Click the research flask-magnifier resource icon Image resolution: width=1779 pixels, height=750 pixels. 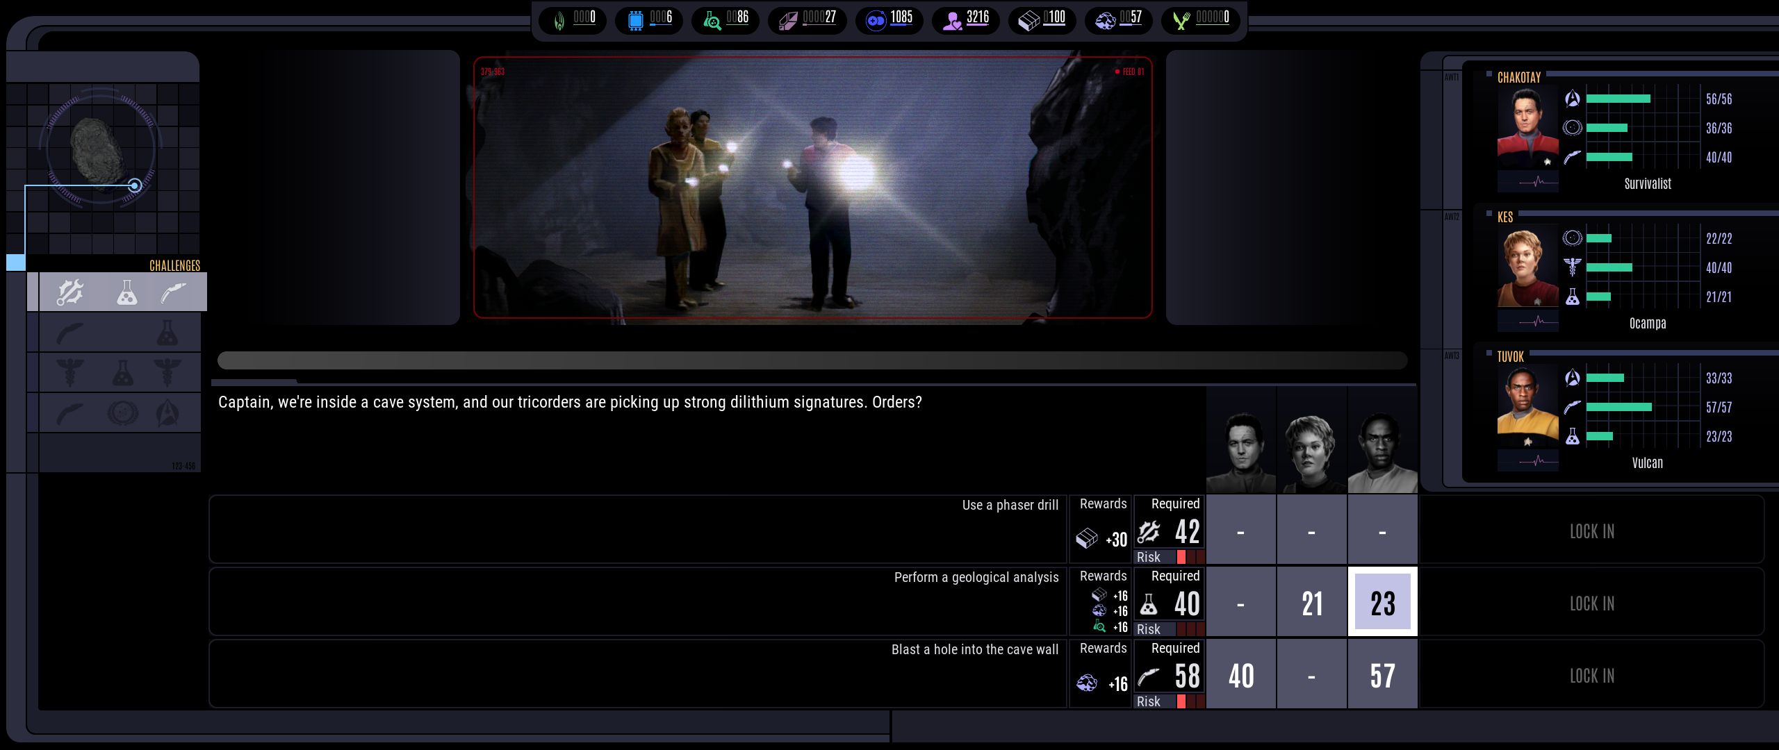coord(712,21)
